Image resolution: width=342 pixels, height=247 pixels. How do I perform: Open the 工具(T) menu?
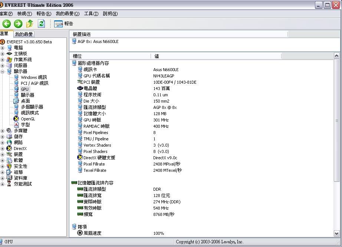click(x=91, y=14)
